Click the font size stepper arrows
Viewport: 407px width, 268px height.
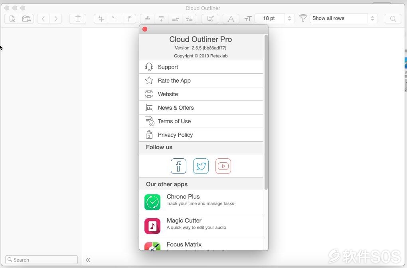(289, 18)
